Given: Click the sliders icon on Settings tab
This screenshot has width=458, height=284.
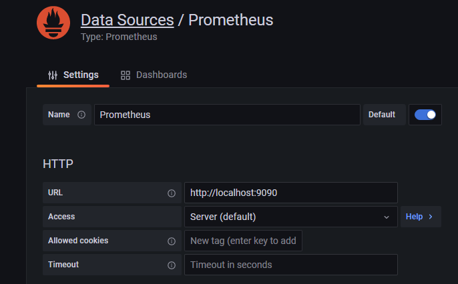Looking at the screenshot, I should pyautogui.click(x=53, y=75).
